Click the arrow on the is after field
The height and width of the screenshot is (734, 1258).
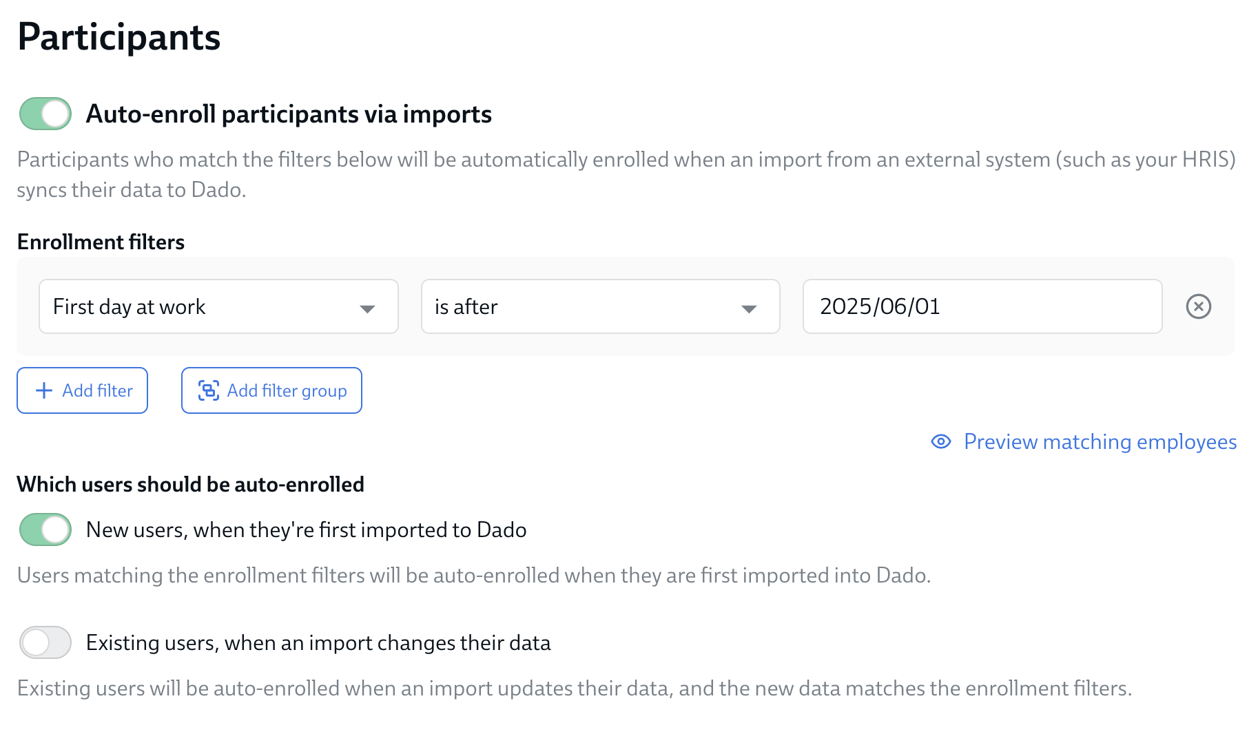(x=749, y=308)
